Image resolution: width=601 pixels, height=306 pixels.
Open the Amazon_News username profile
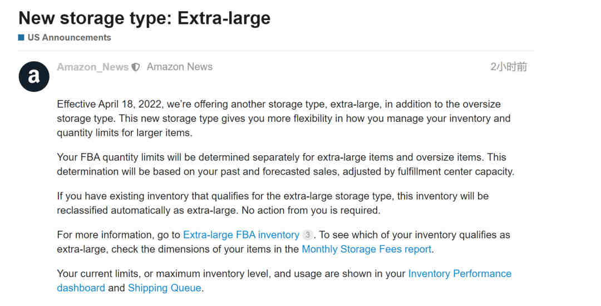93,67
